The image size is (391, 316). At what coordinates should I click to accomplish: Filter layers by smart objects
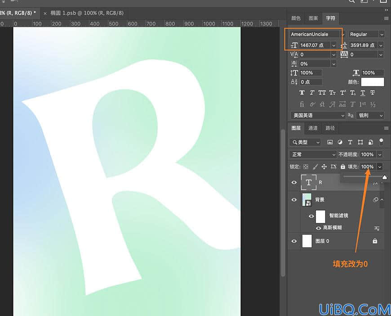click(x=371, y=142)
